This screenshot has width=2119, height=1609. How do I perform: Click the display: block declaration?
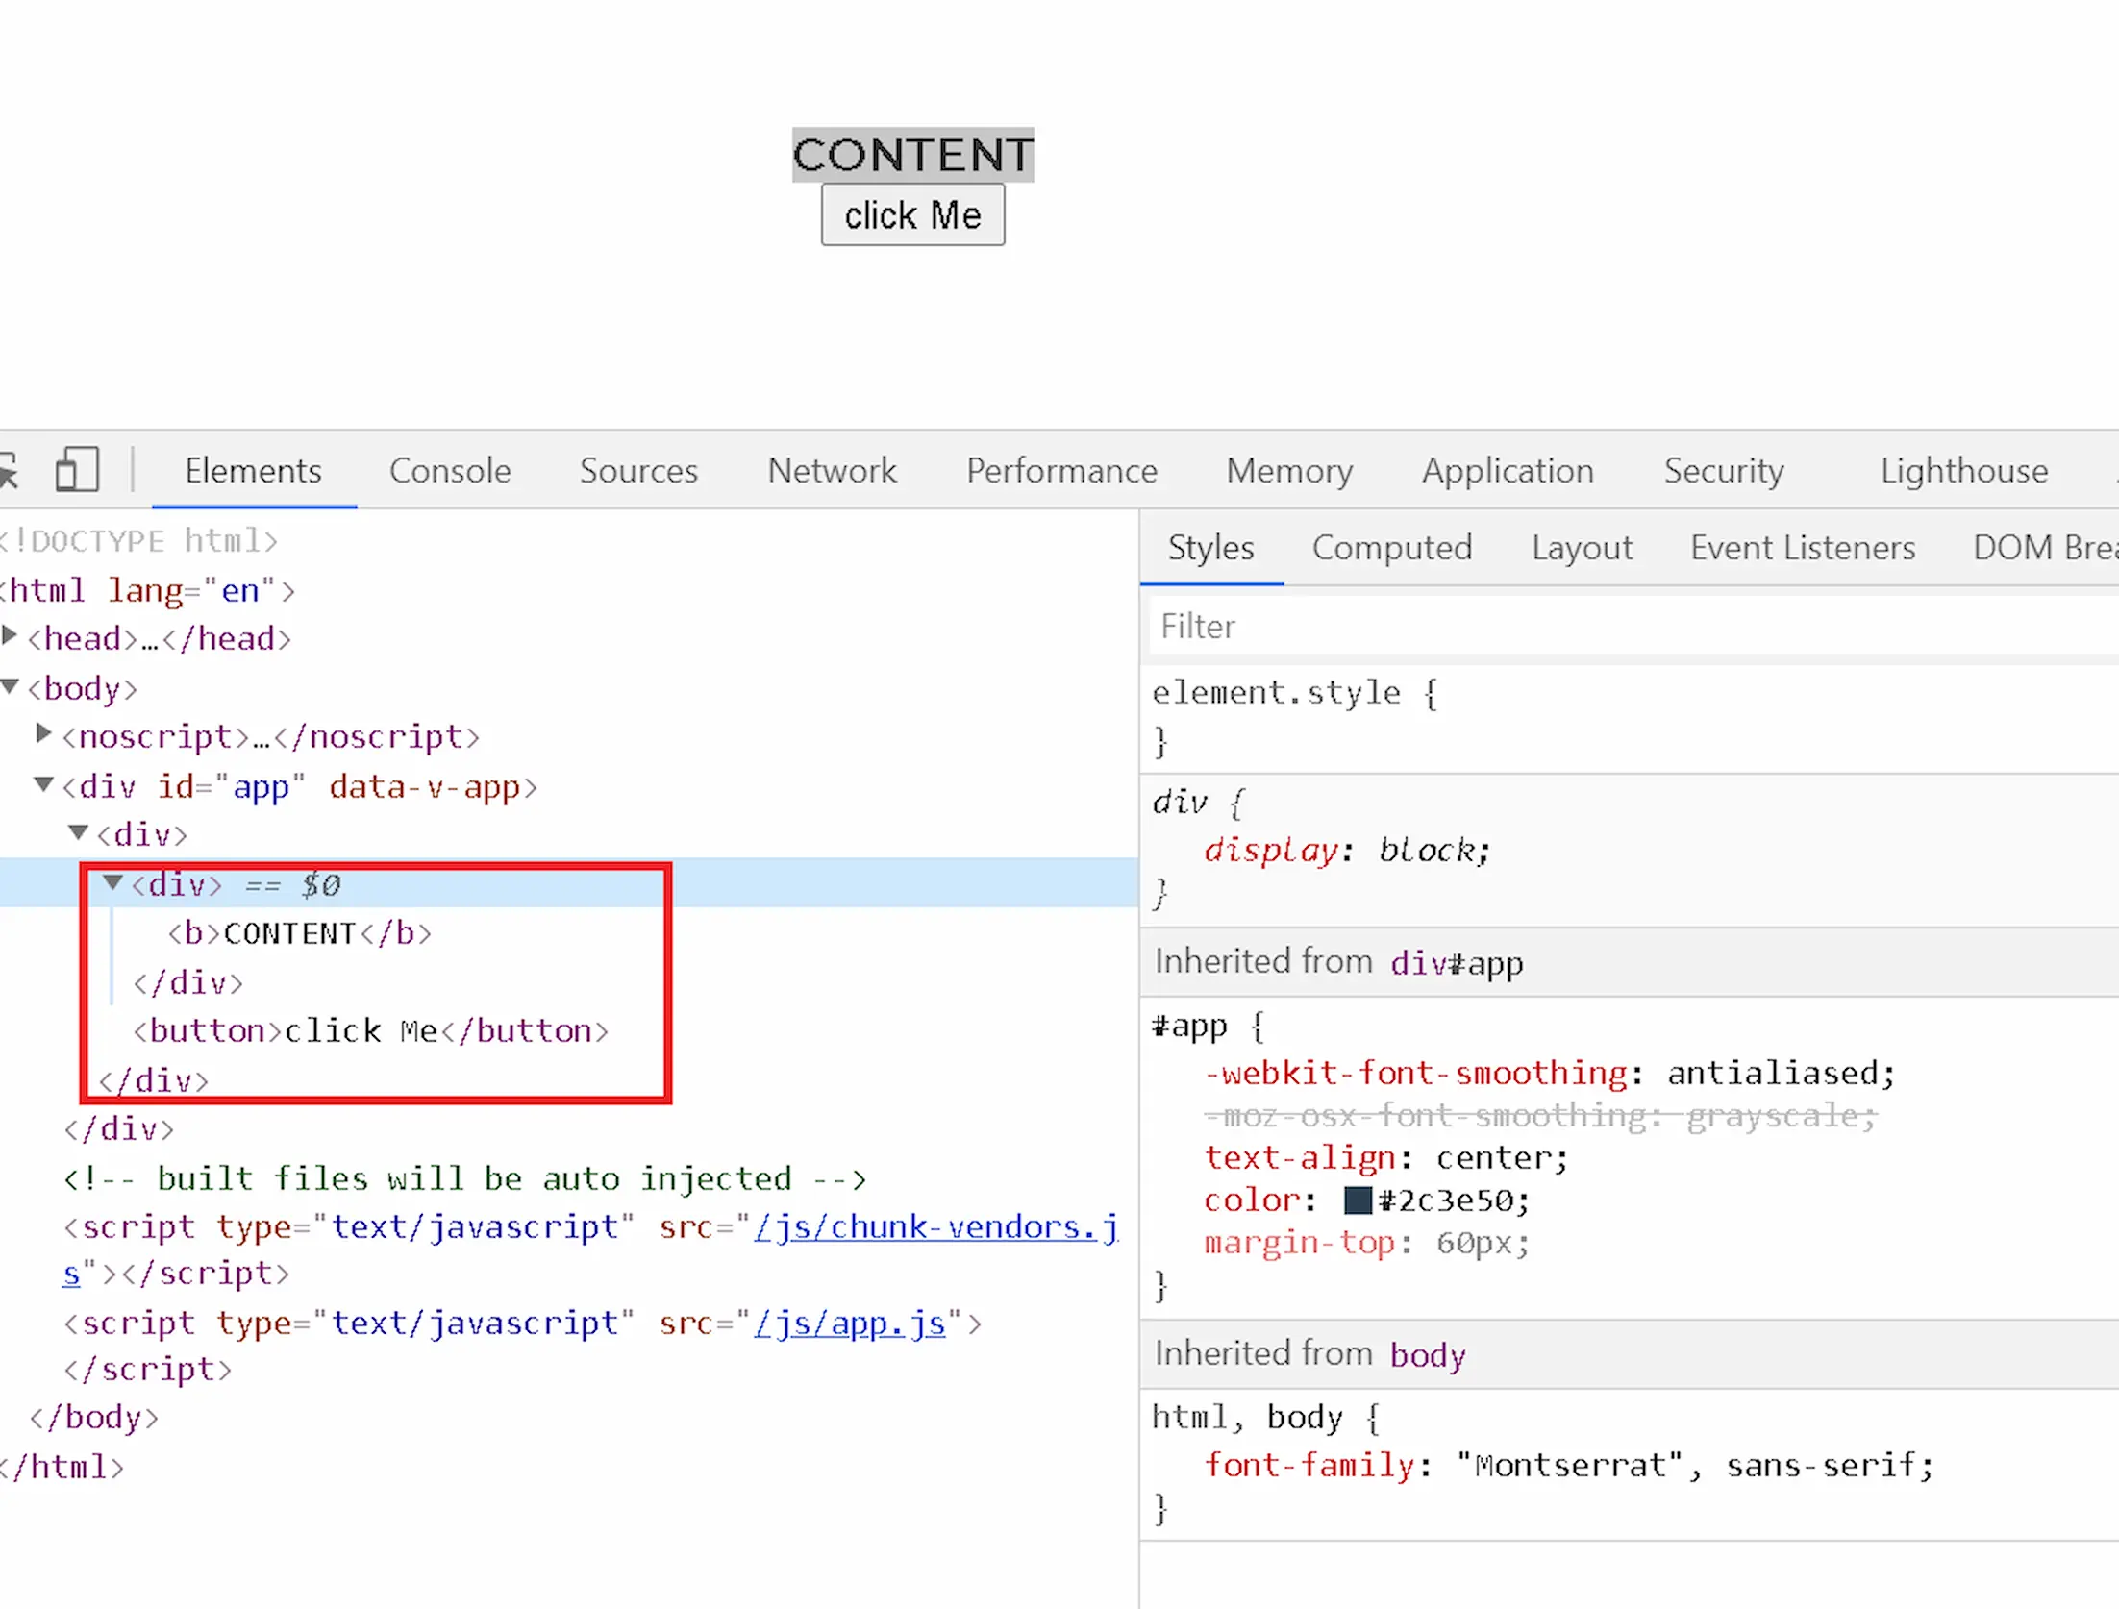click(1347, 850)
